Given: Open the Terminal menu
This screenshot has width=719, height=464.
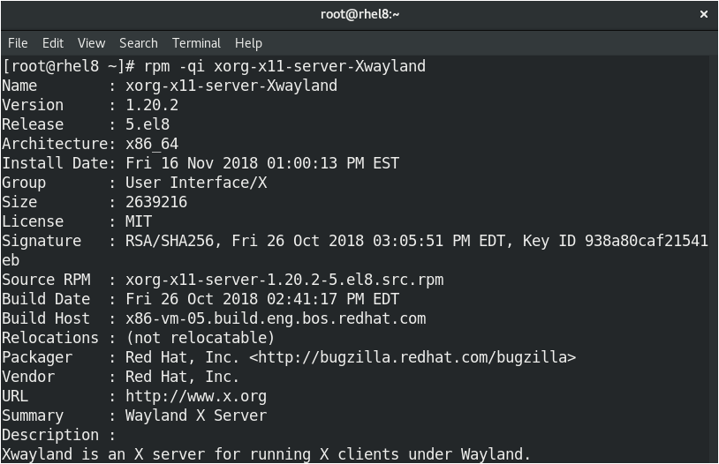Looking at the screenshot, I should click(x=196, y=43).
